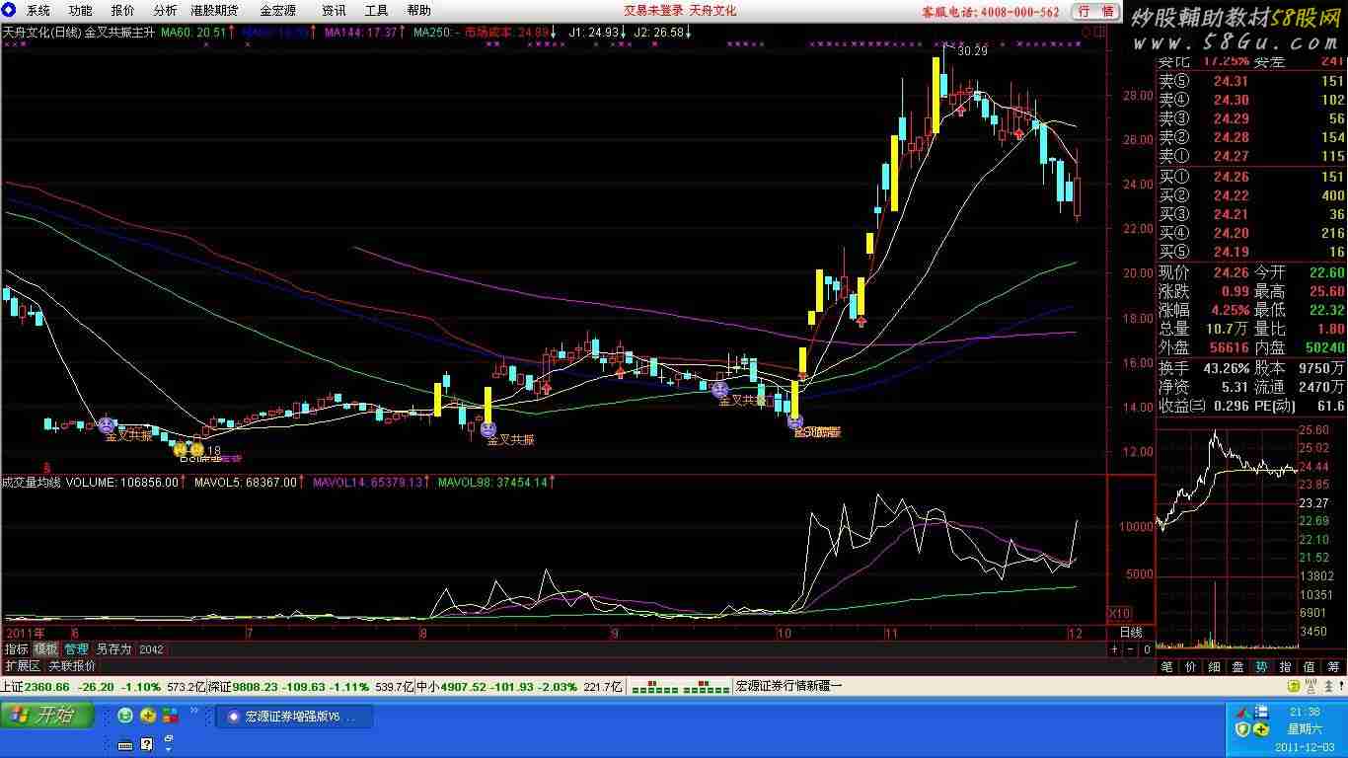Select the 筹 tab in quote panel

point(1333,667)
